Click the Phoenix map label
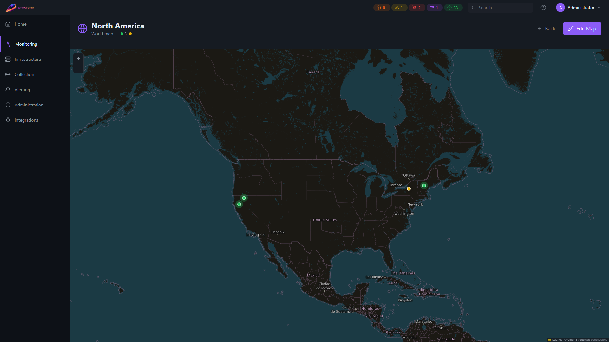Image resolution: width=609 pixels, height=342 pixels. click(x=278, y=232)
